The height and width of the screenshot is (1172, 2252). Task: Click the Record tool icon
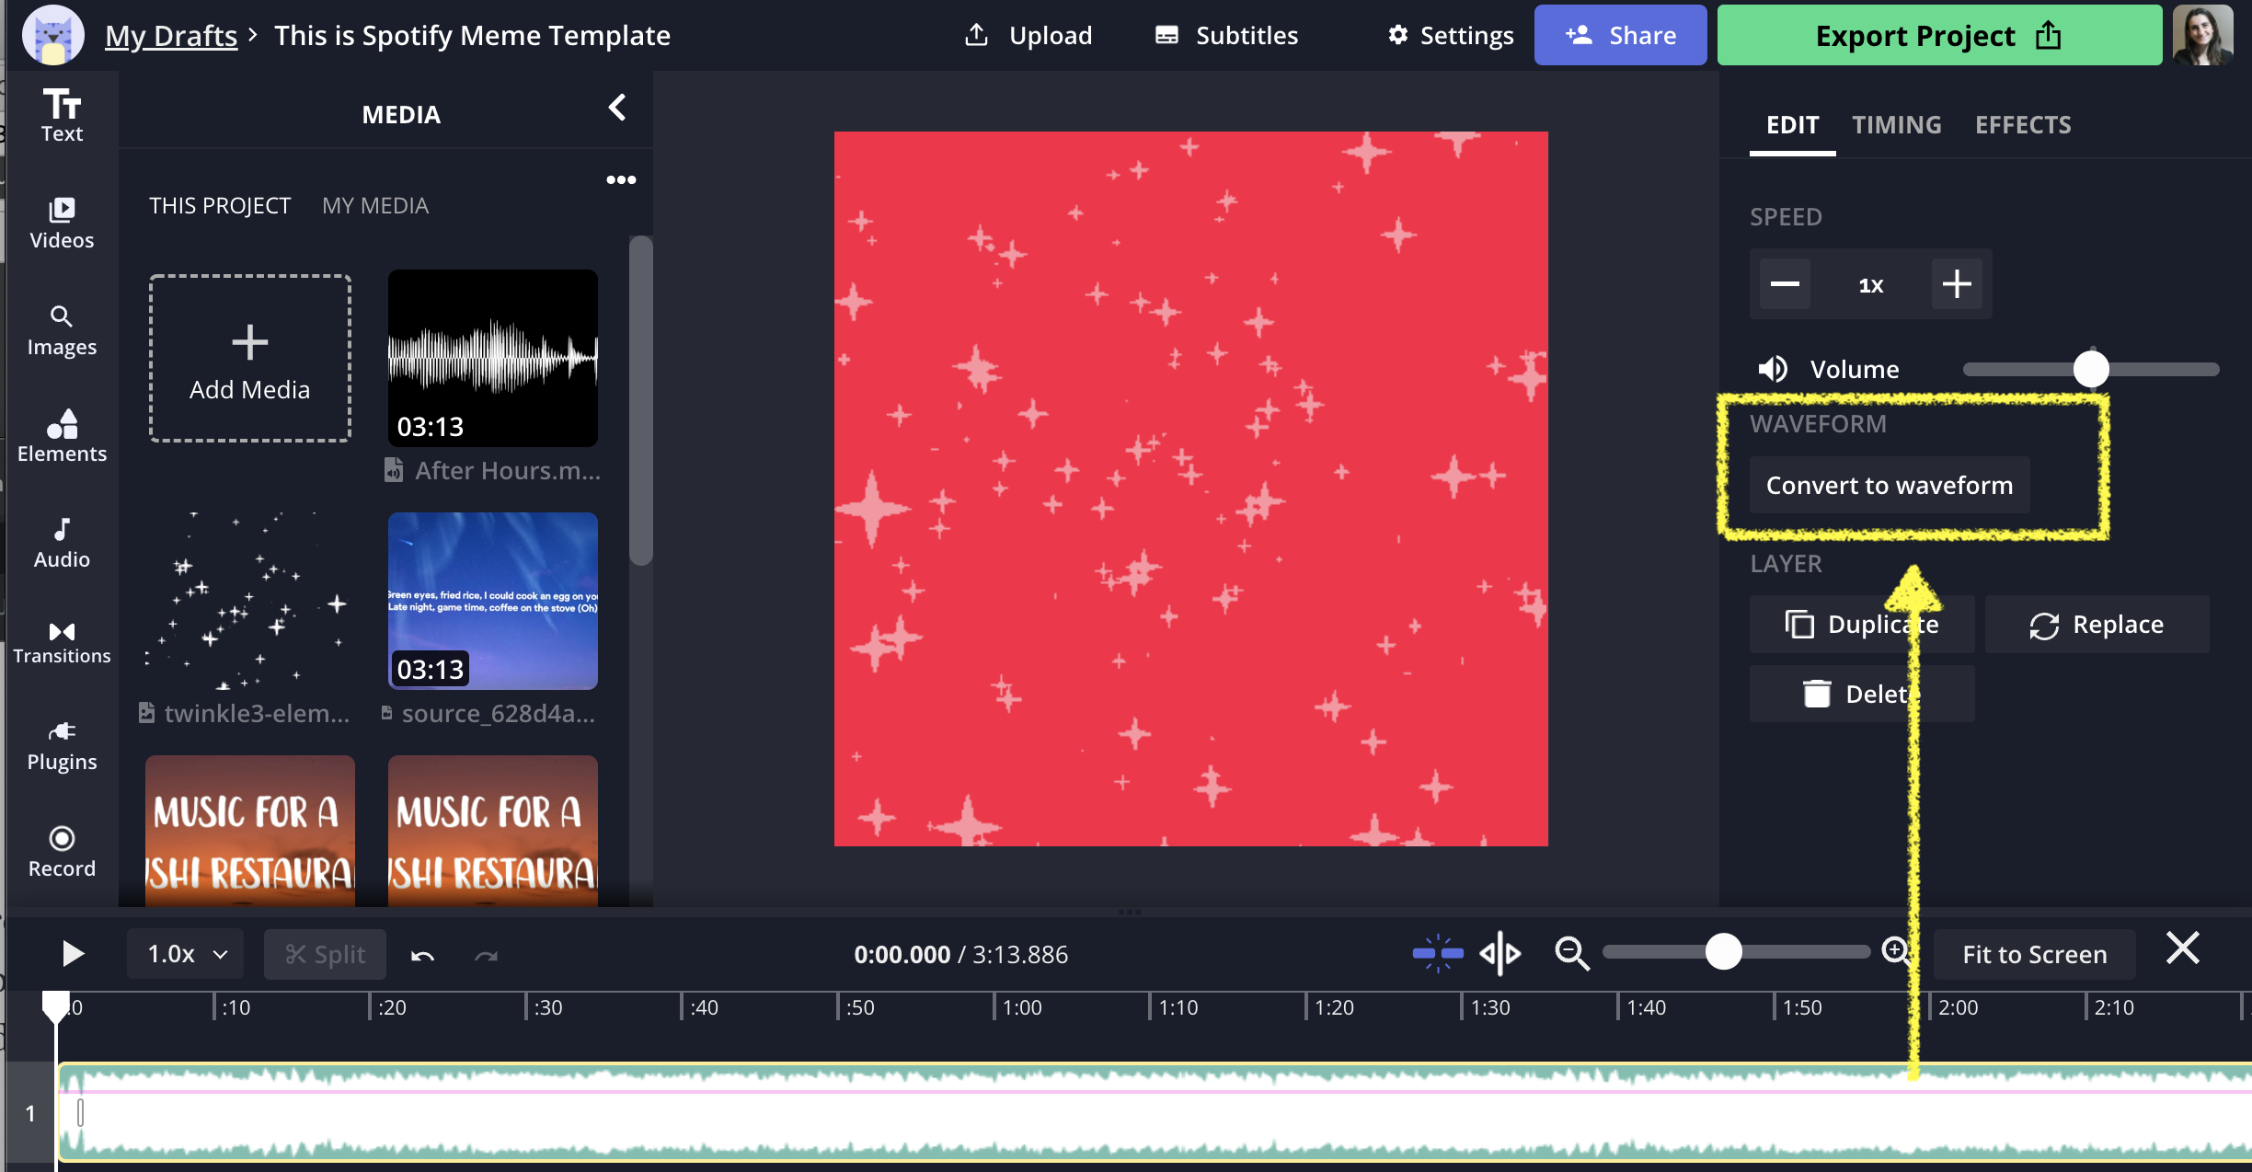click(x=62, y=838)
